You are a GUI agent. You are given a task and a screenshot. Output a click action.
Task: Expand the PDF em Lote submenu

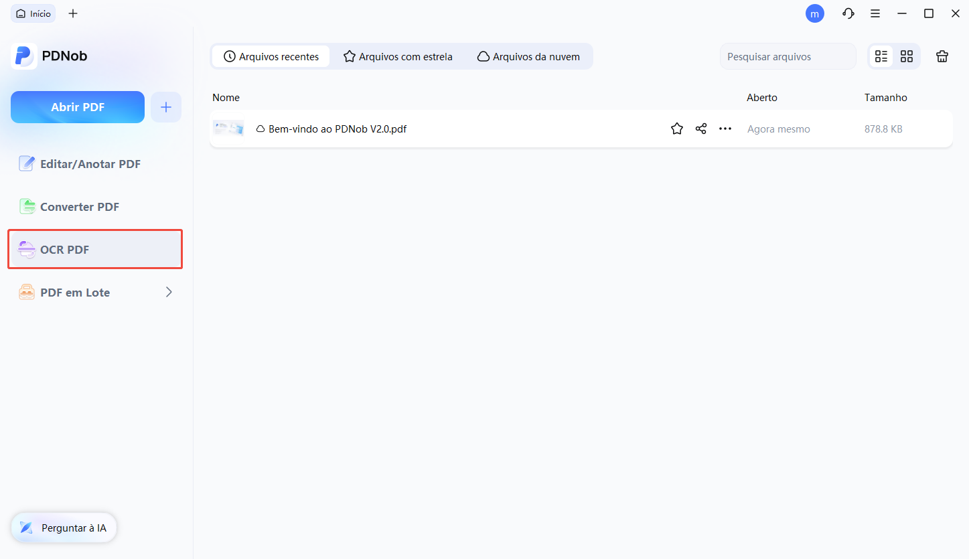pyautogui.click(x=169, y=292)
